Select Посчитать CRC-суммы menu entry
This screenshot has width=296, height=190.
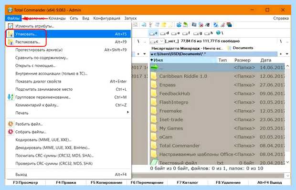(69, 156)
